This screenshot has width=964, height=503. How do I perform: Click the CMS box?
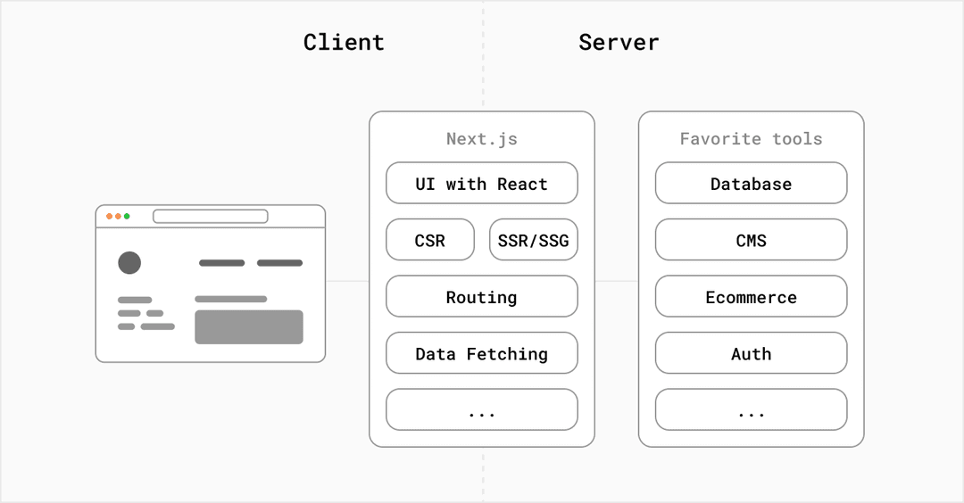751,240
